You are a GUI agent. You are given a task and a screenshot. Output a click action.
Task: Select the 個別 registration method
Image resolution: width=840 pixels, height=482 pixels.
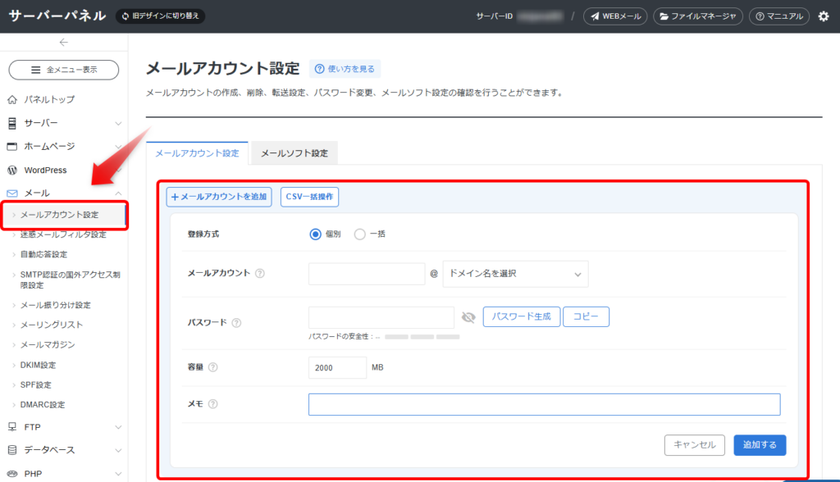click(315, 234)
